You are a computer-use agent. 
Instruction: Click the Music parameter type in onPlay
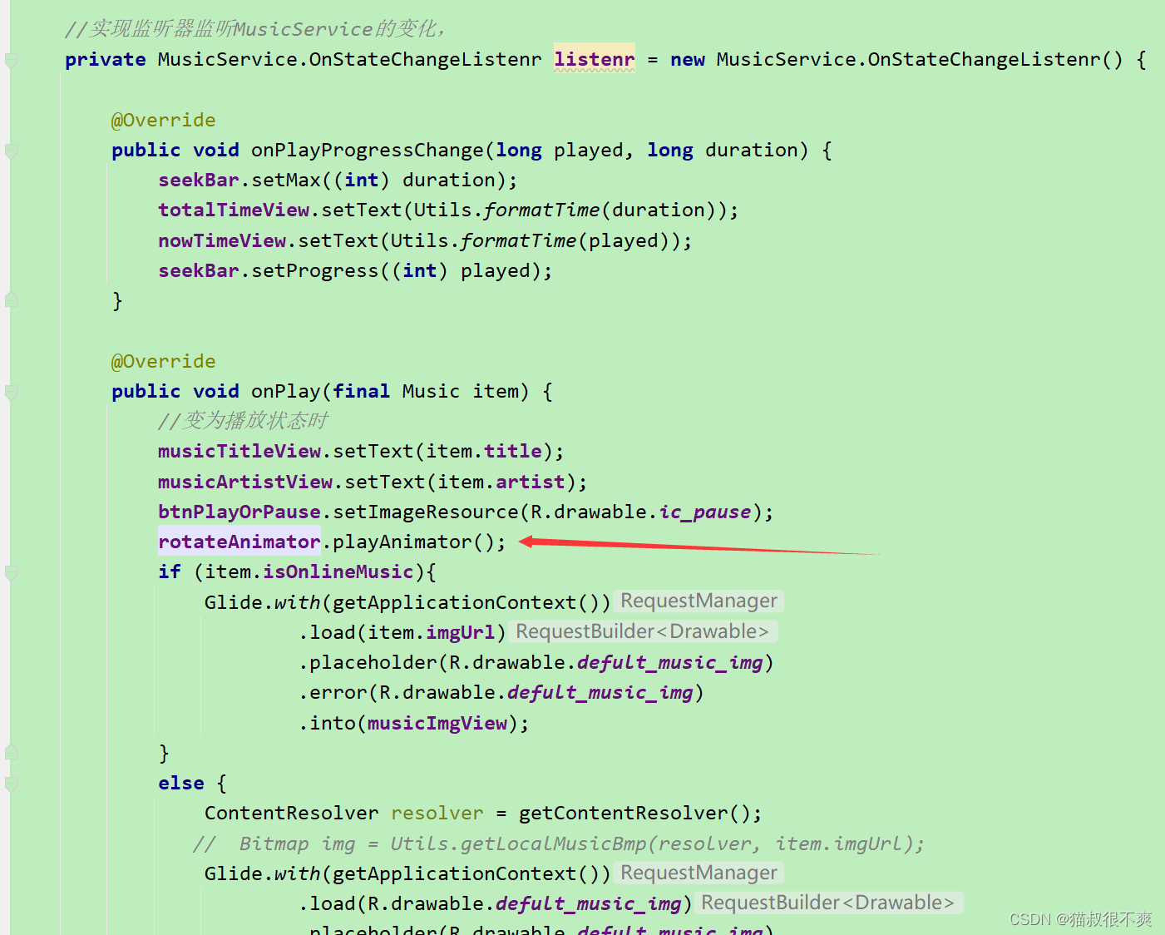(x=431, y=392)
